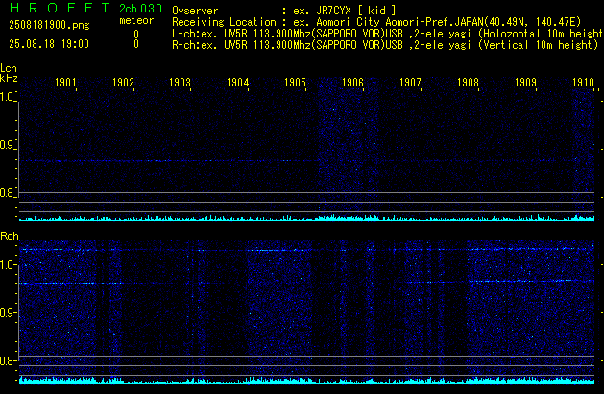Click the 'Lch' channel label
This screenshot has height=394, width=604.
(x=9, y=68)
